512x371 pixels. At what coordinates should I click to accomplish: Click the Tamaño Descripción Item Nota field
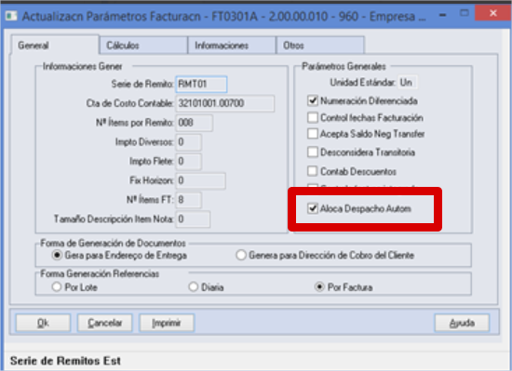[x=193, y=219]
